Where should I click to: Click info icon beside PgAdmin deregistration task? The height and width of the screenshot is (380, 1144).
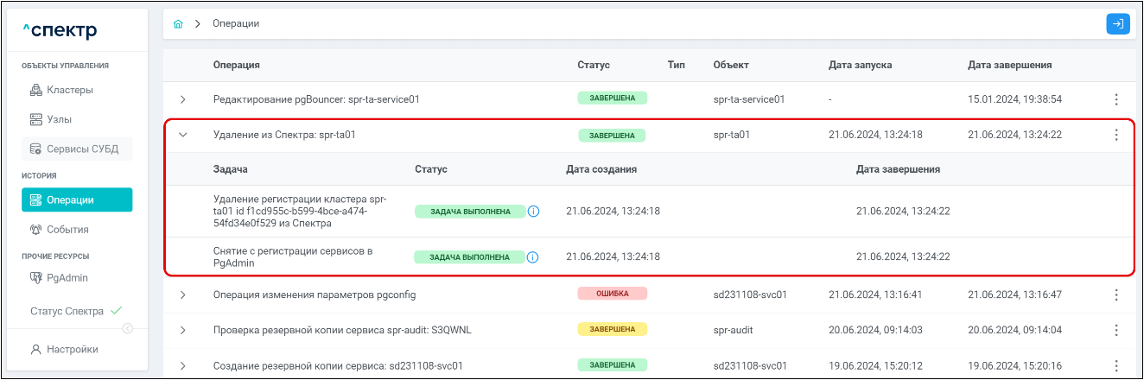coord(533,257)
